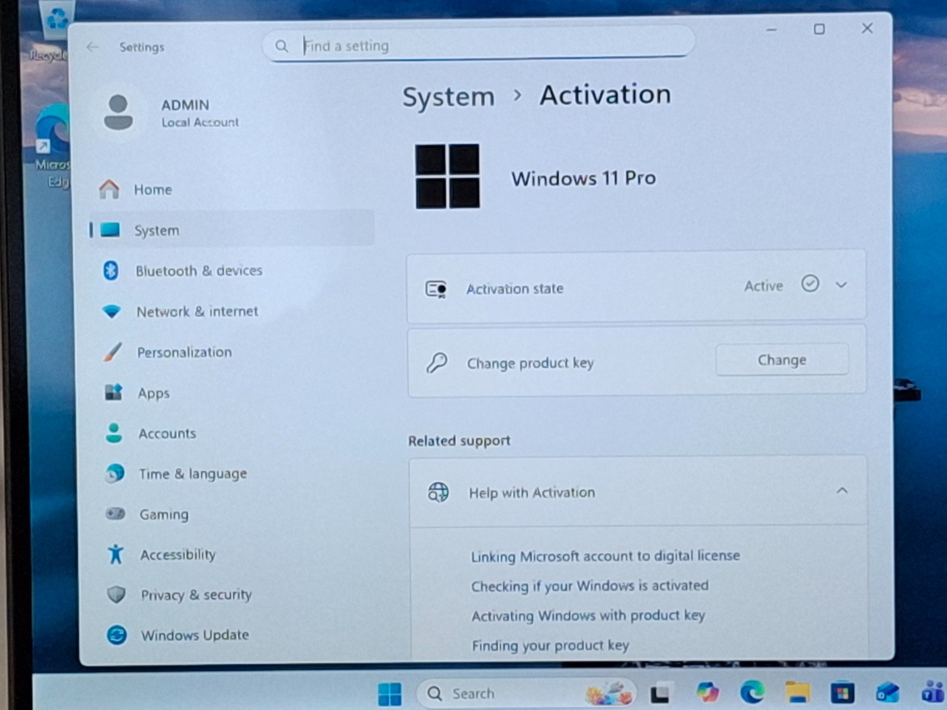Click the Privacy & security shield icon
The width and height of the screenshot is (947, 710).
(x=117, y=594)
